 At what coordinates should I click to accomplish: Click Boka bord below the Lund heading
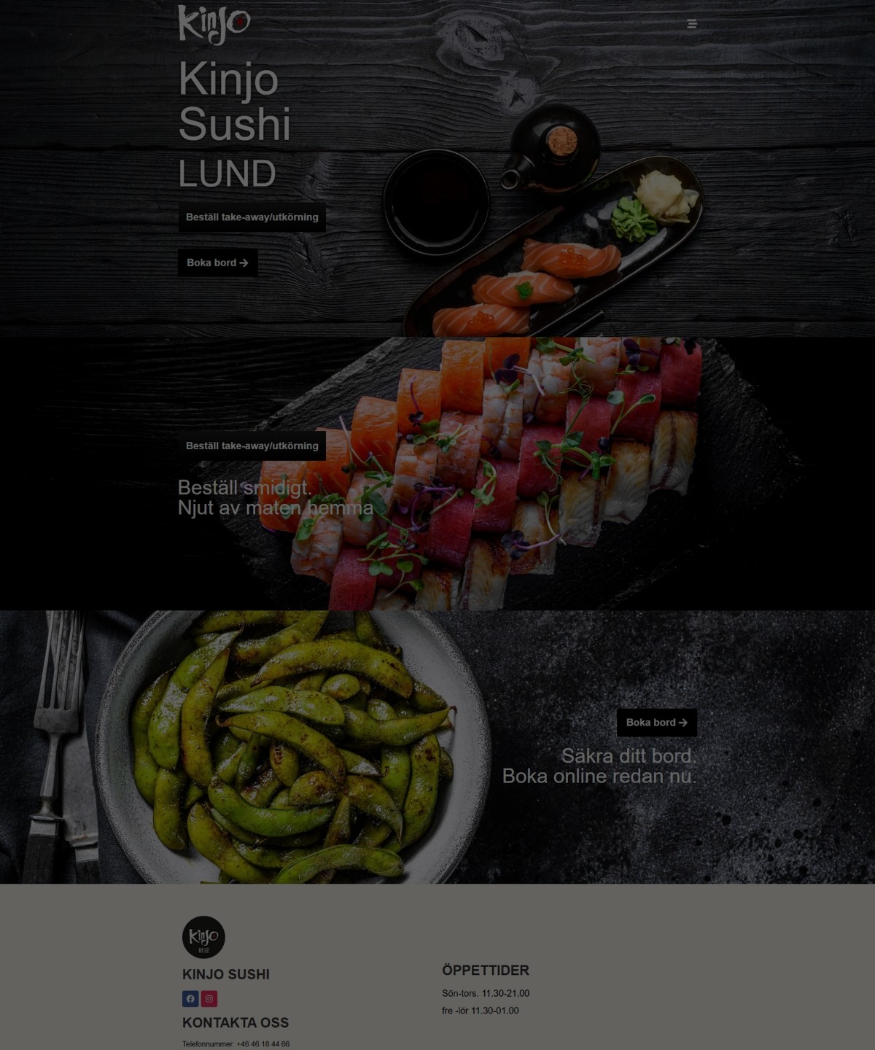tap(217, 263)
